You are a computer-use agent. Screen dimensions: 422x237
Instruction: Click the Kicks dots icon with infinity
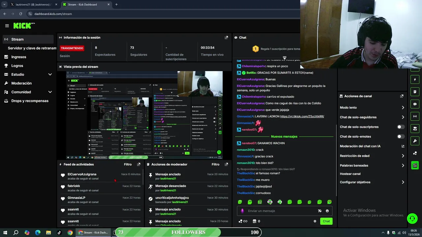(x=243, y=221)
